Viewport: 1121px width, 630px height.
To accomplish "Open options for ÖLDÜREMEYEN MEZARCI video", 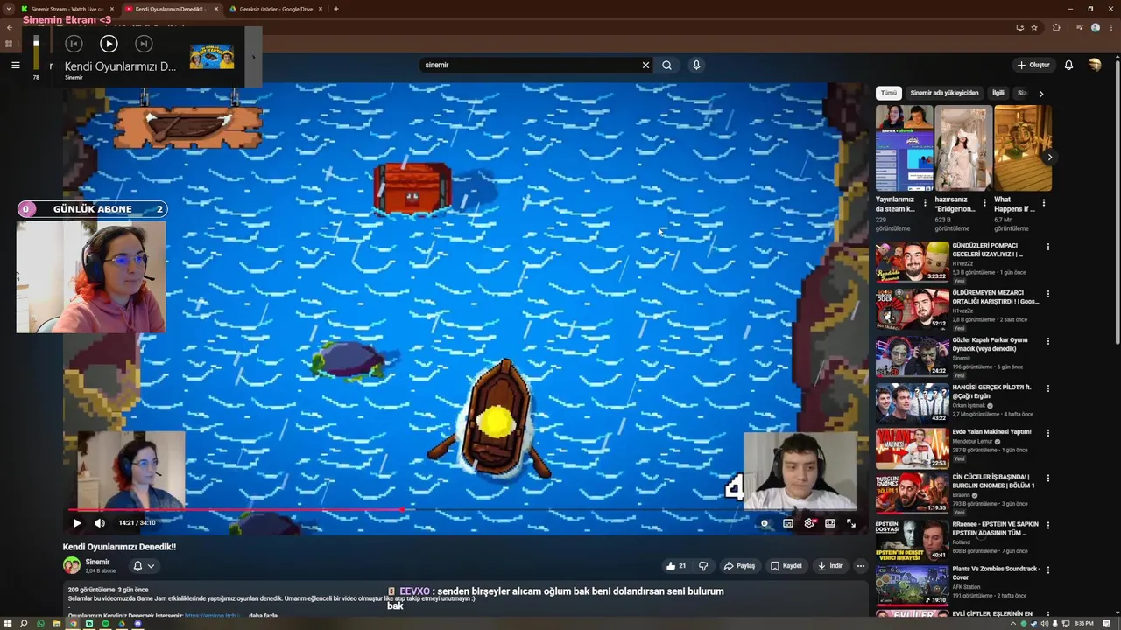I will point(1047,294).
